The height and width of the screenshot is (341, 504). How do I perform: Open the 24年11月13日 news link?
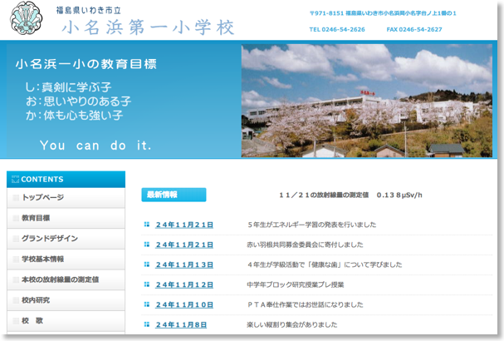click(184, 264)
